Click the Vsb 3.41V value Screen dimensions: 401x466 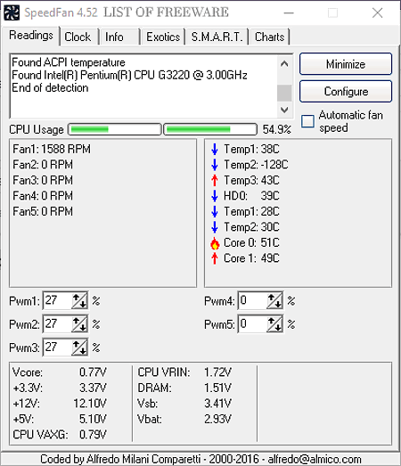(217, 404)
